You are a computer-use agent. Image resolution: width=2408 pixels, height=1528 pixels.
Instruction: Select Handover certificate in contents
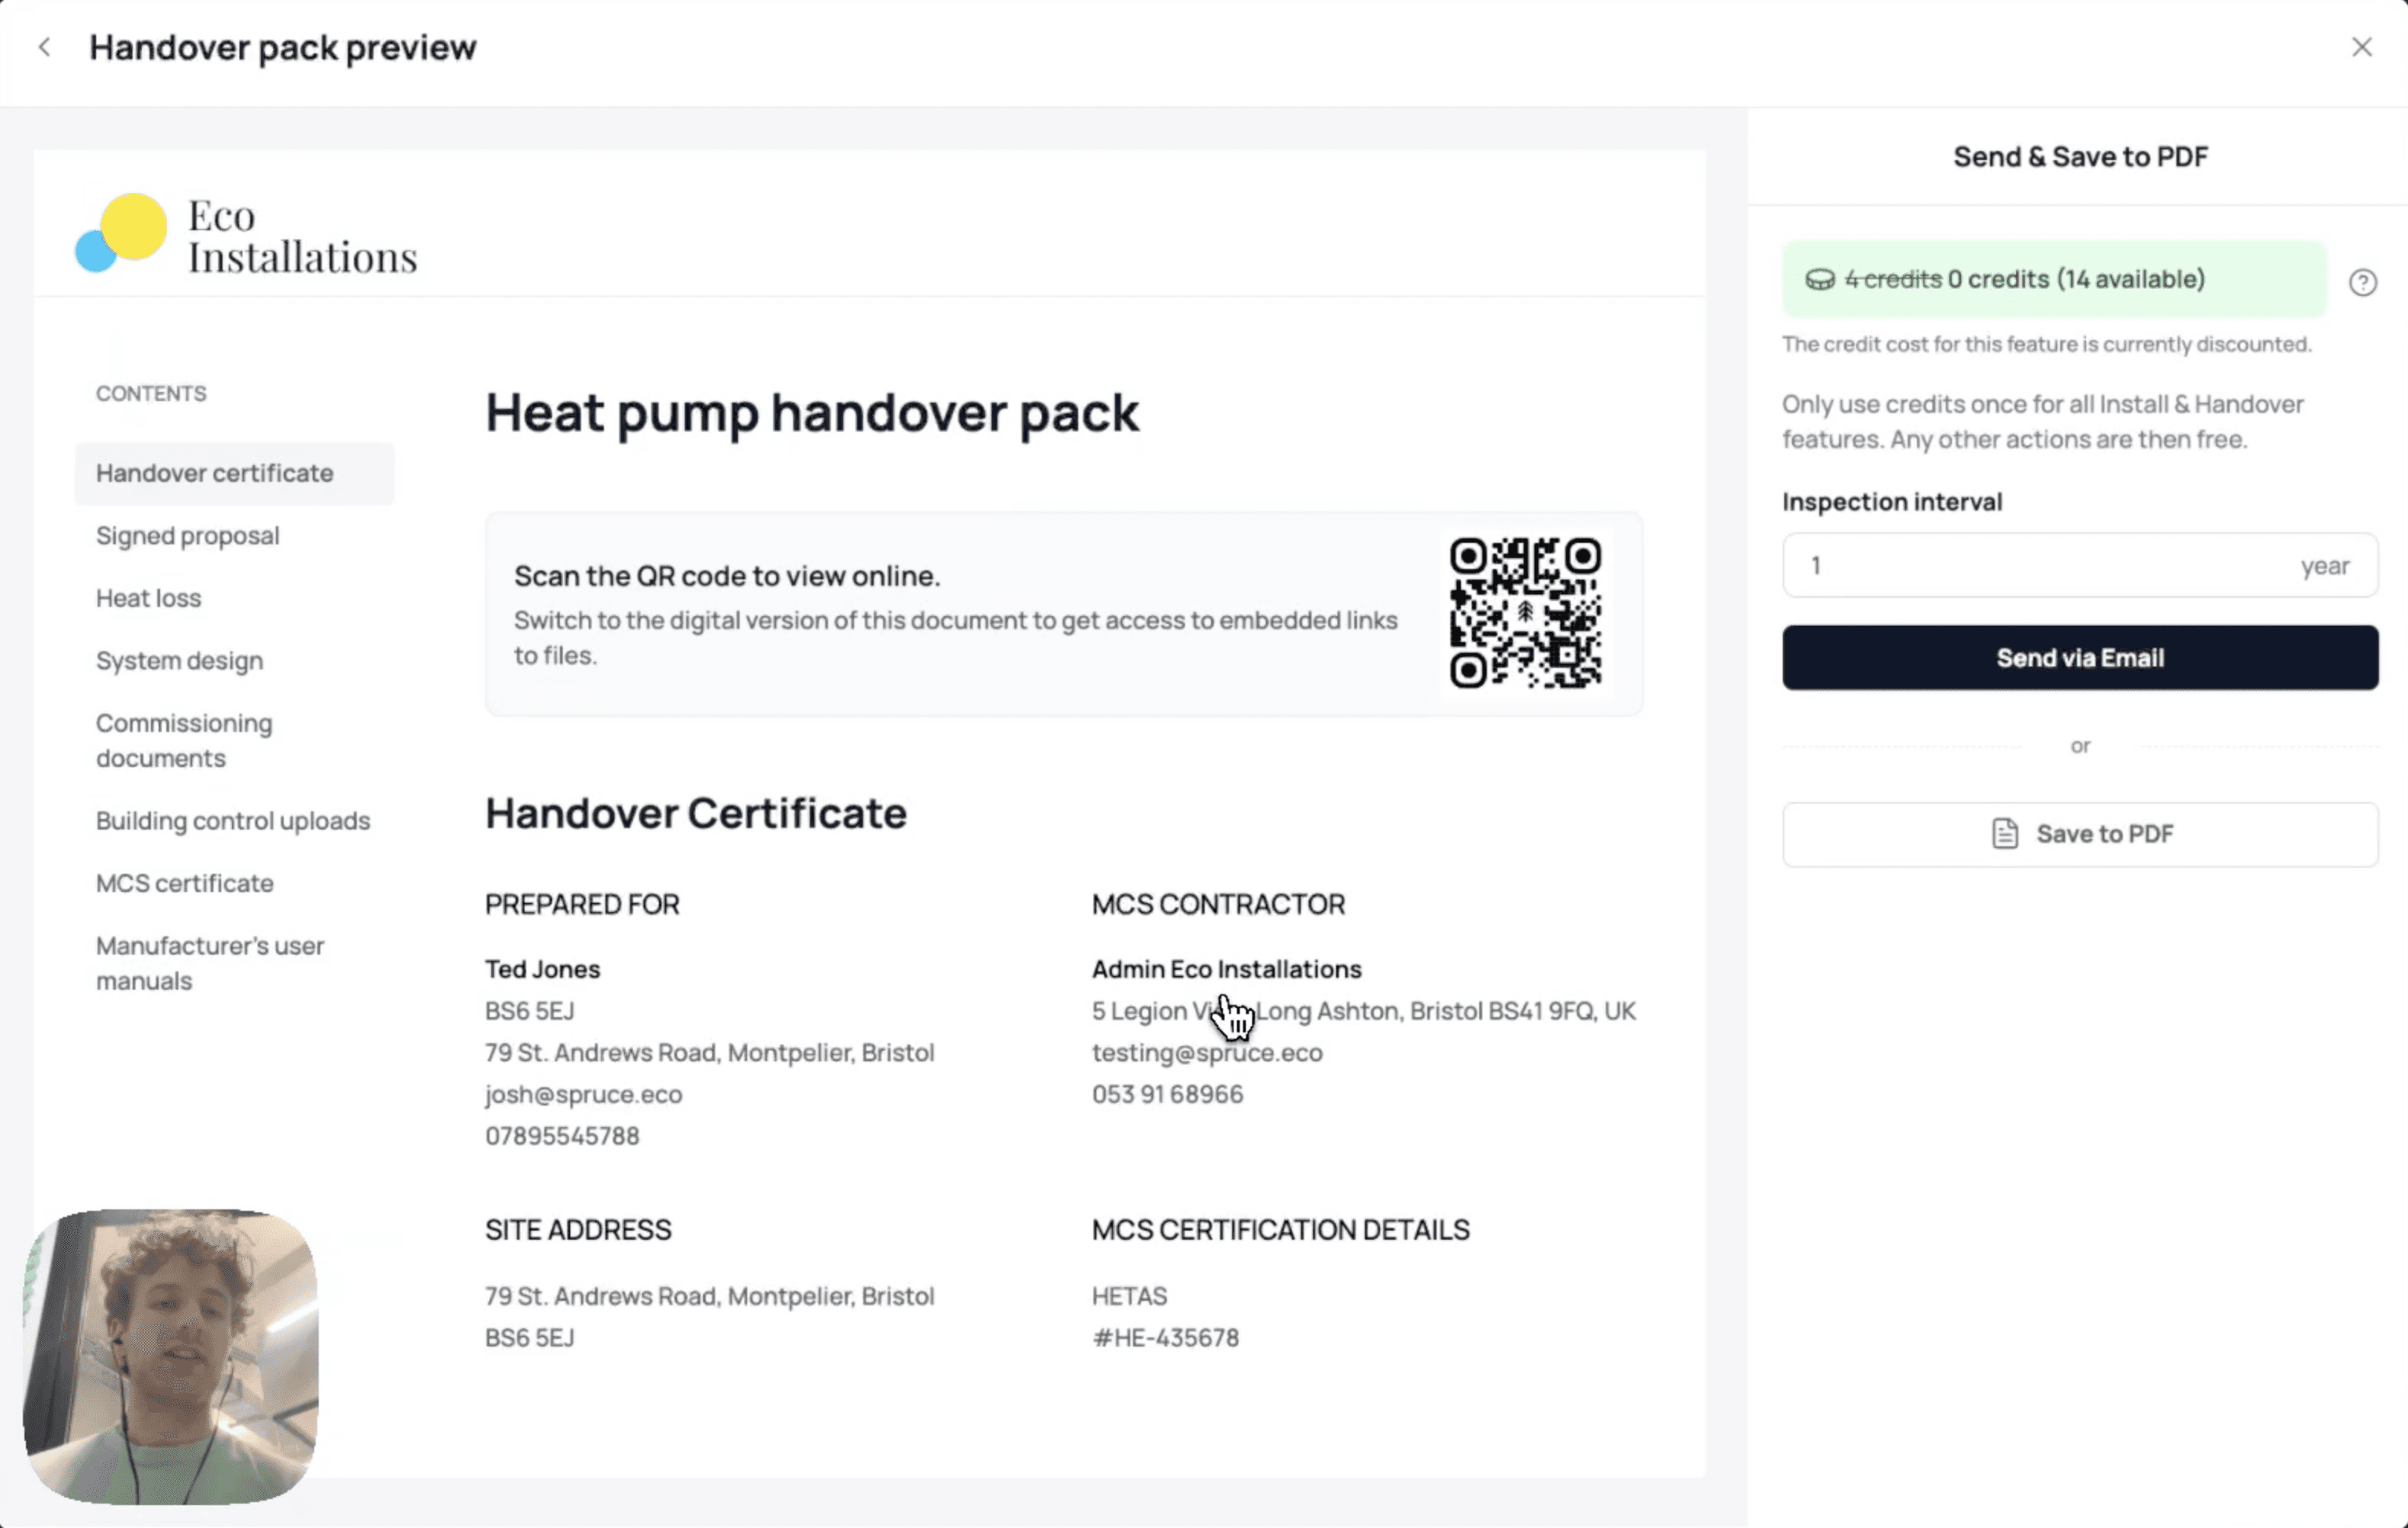tap(215, 473)
